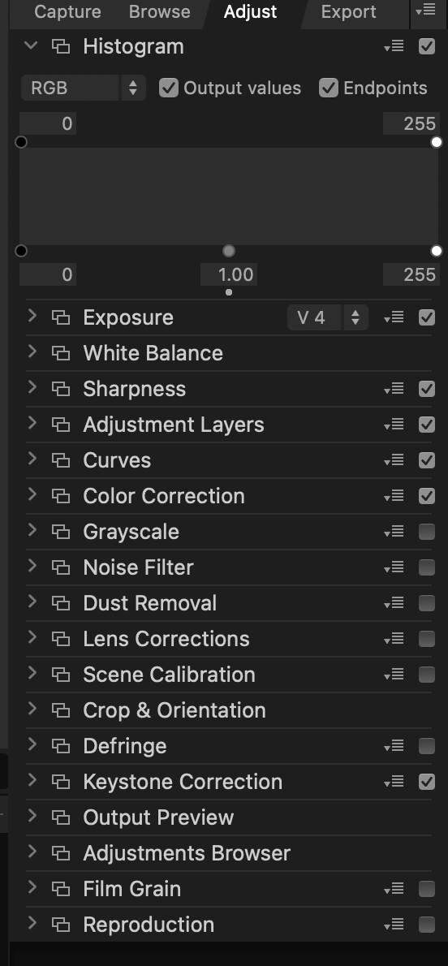Uncheck the Output values checkbox
Screen dimensions: 448x966
[168, 88]
